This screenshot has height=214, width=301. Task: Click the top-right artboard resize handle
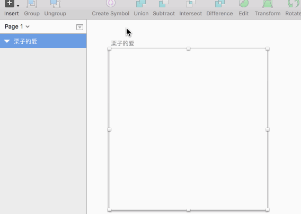tap(268, 49)
